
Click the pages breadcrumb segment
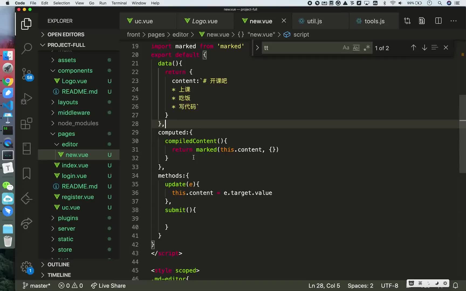point(156,34)
